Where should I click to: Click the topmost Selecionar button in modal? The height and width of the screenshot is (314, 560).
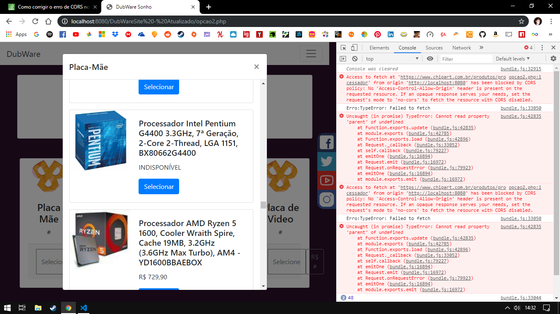[x=159, y=87]
